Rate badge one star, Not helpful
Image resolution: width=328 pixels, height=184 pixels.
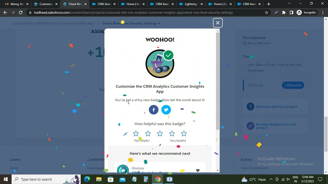point(136,133)
